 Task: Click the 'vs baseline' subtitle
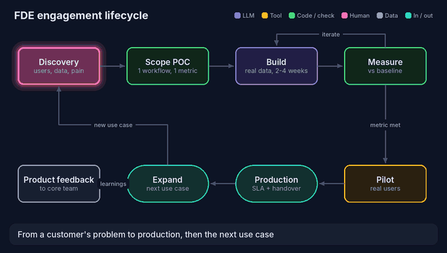click(x=385, y=71)
